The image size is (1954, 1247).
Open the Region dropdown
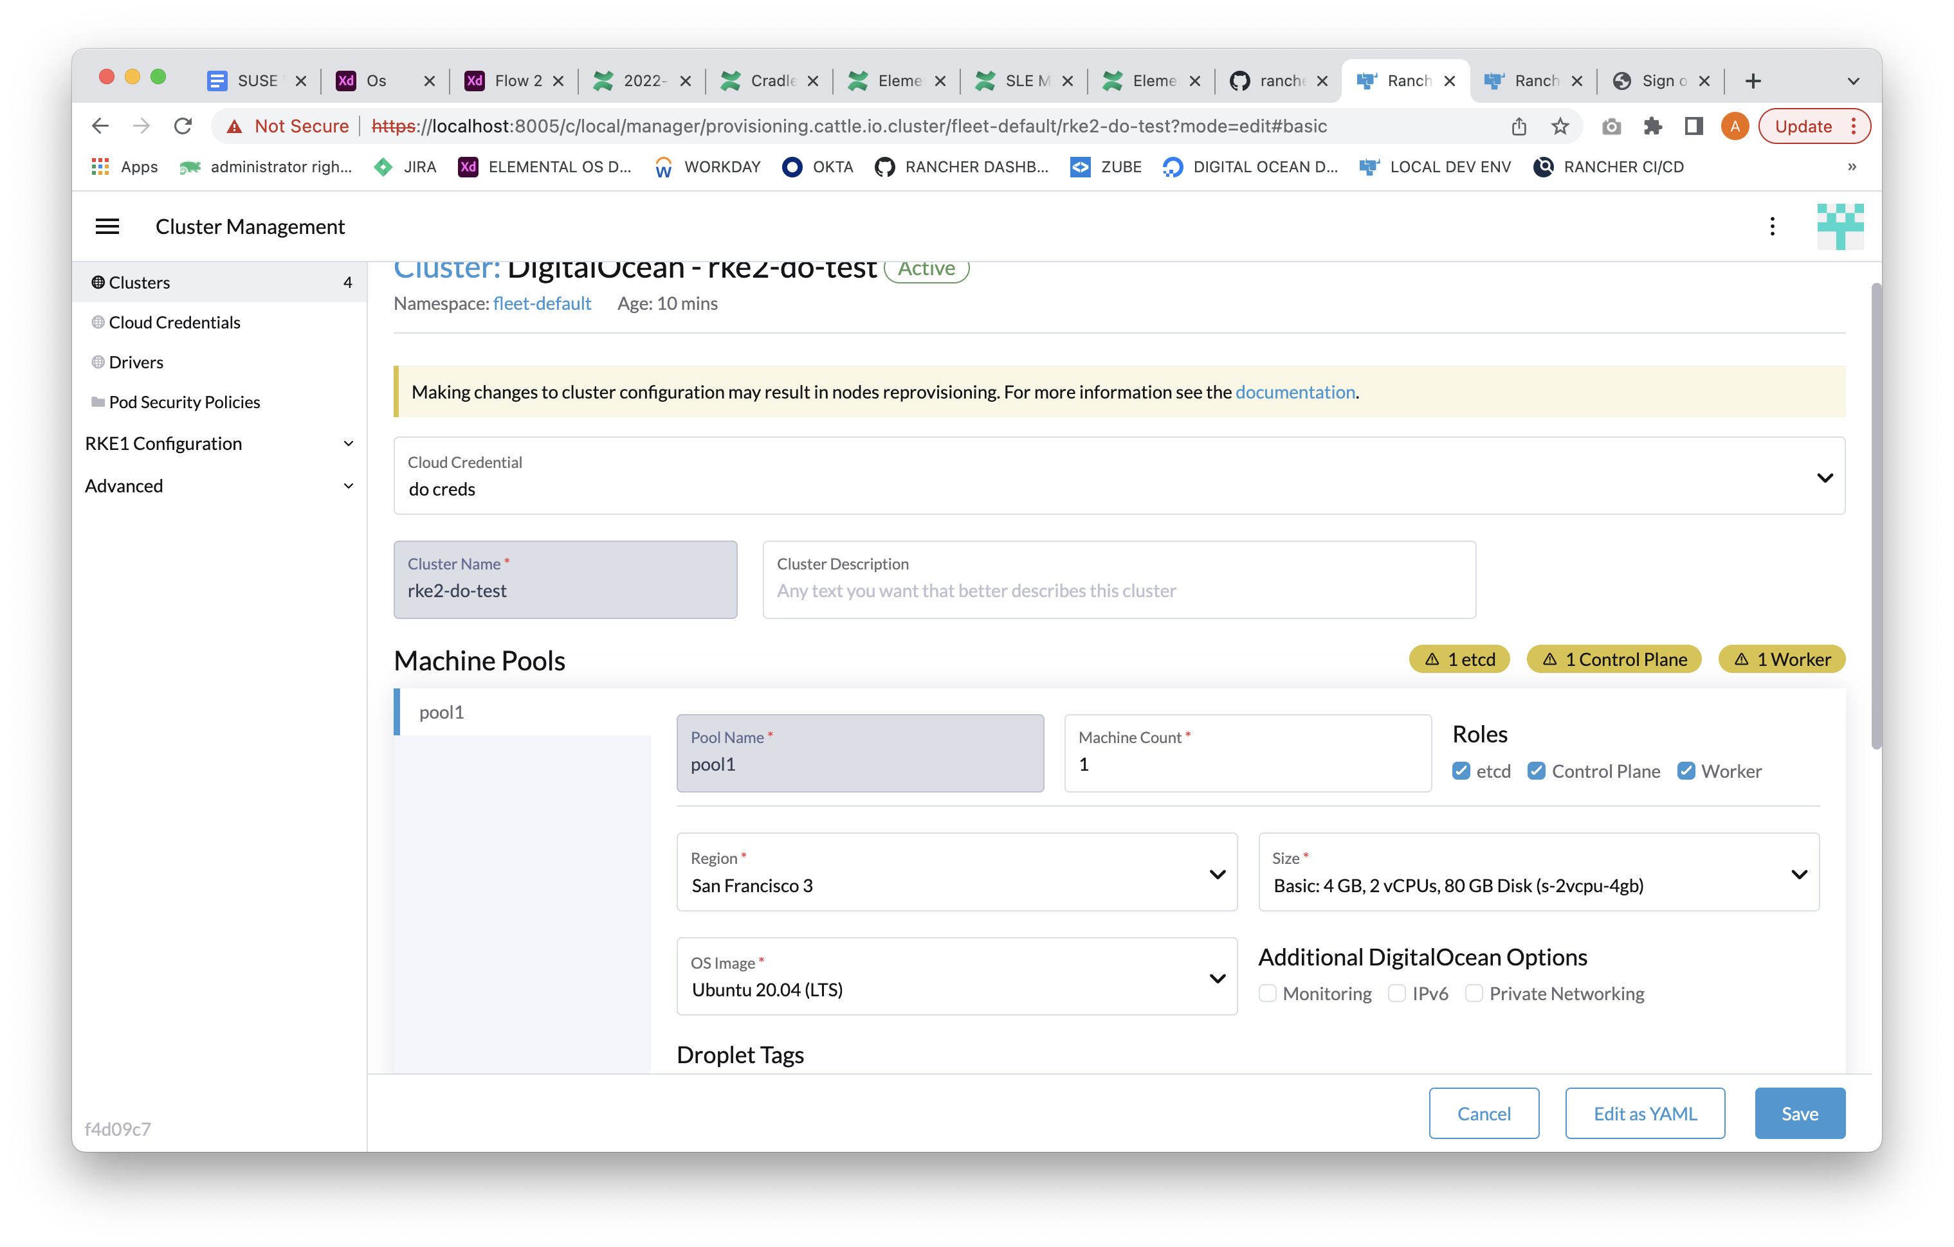click(x=956, y=872)
